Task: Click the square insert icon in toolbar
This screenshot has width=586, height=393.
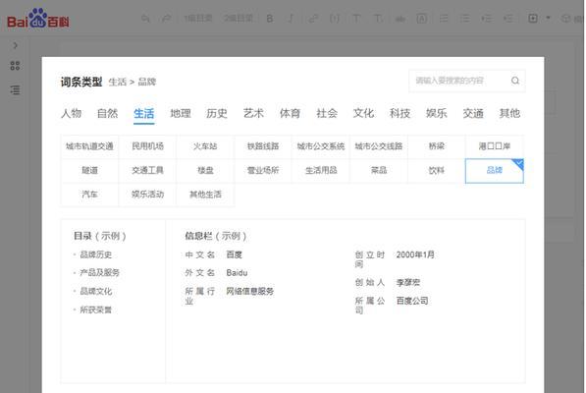Action: tap(533, 18)
